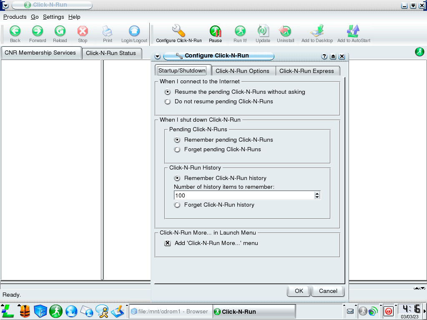This screenshot has width=427, height=320.
Task: Click the red Stop icon
Action: point(83,31)
